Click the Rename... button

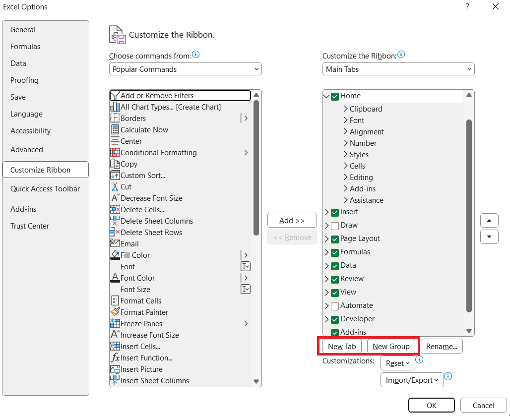pyautogui.click(x=442, y=346)
